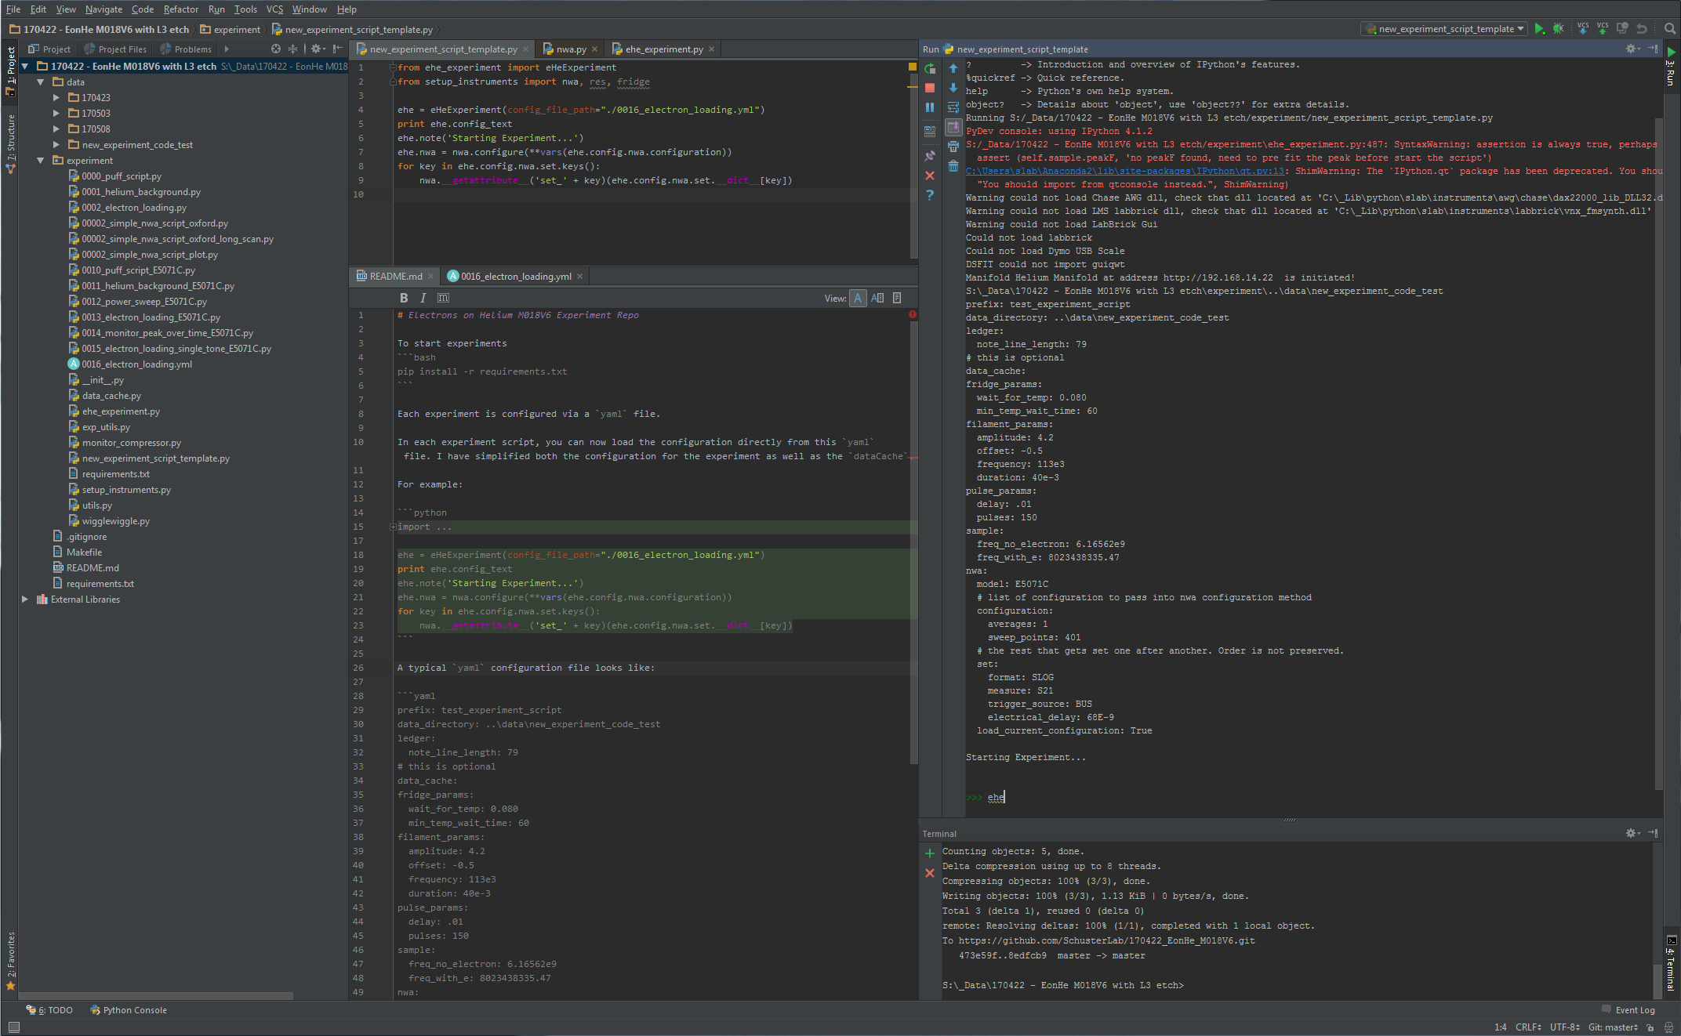
Task: Select 0016_electron_loading.yml in Project tree
Action: (x=136, y=364)
